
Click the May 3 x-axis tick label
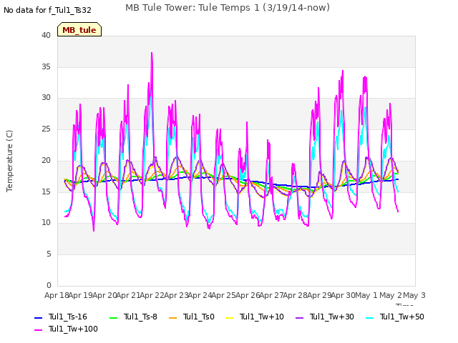coord(414,295)
